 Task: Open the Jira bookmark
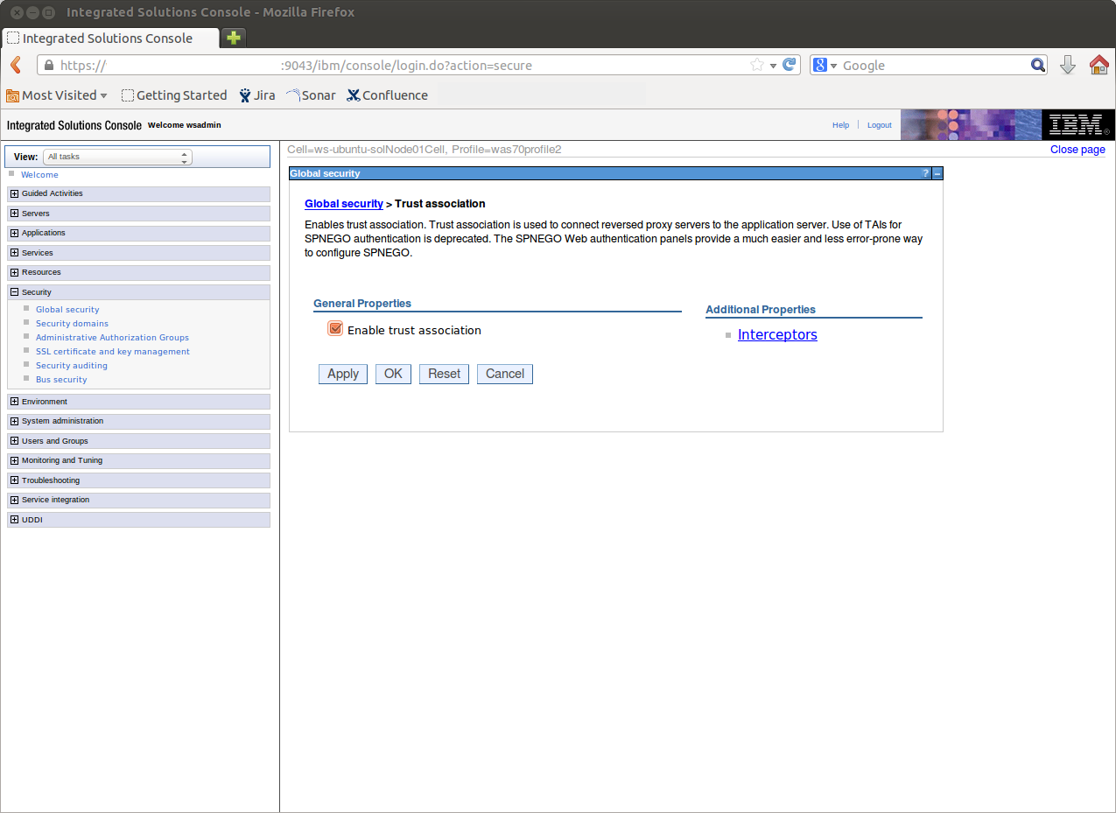coord(257,95)
